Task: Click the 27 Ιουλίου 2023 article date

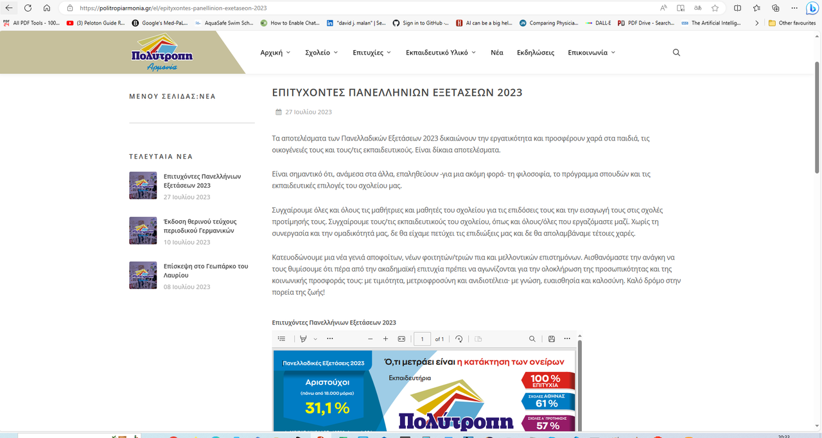Action: point(308,112)
